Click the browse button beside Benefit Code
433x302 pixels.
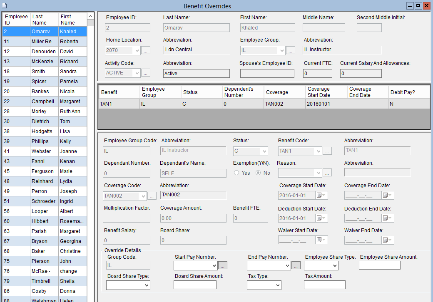pos(327,151)
